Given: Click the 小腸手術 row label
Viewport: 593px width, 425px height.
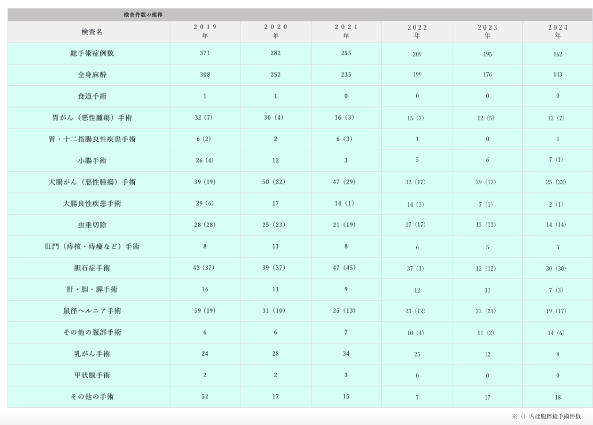Looking at the screenshot, I should (x=92, y=161).
